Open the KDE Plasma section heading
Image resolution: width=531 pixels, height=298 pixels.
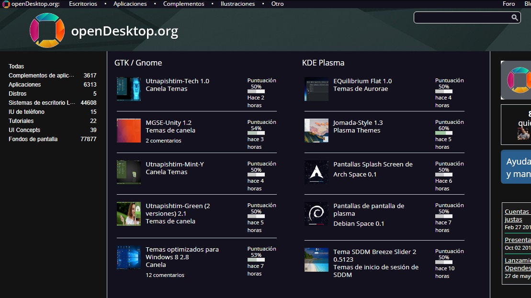click(323, 63)
